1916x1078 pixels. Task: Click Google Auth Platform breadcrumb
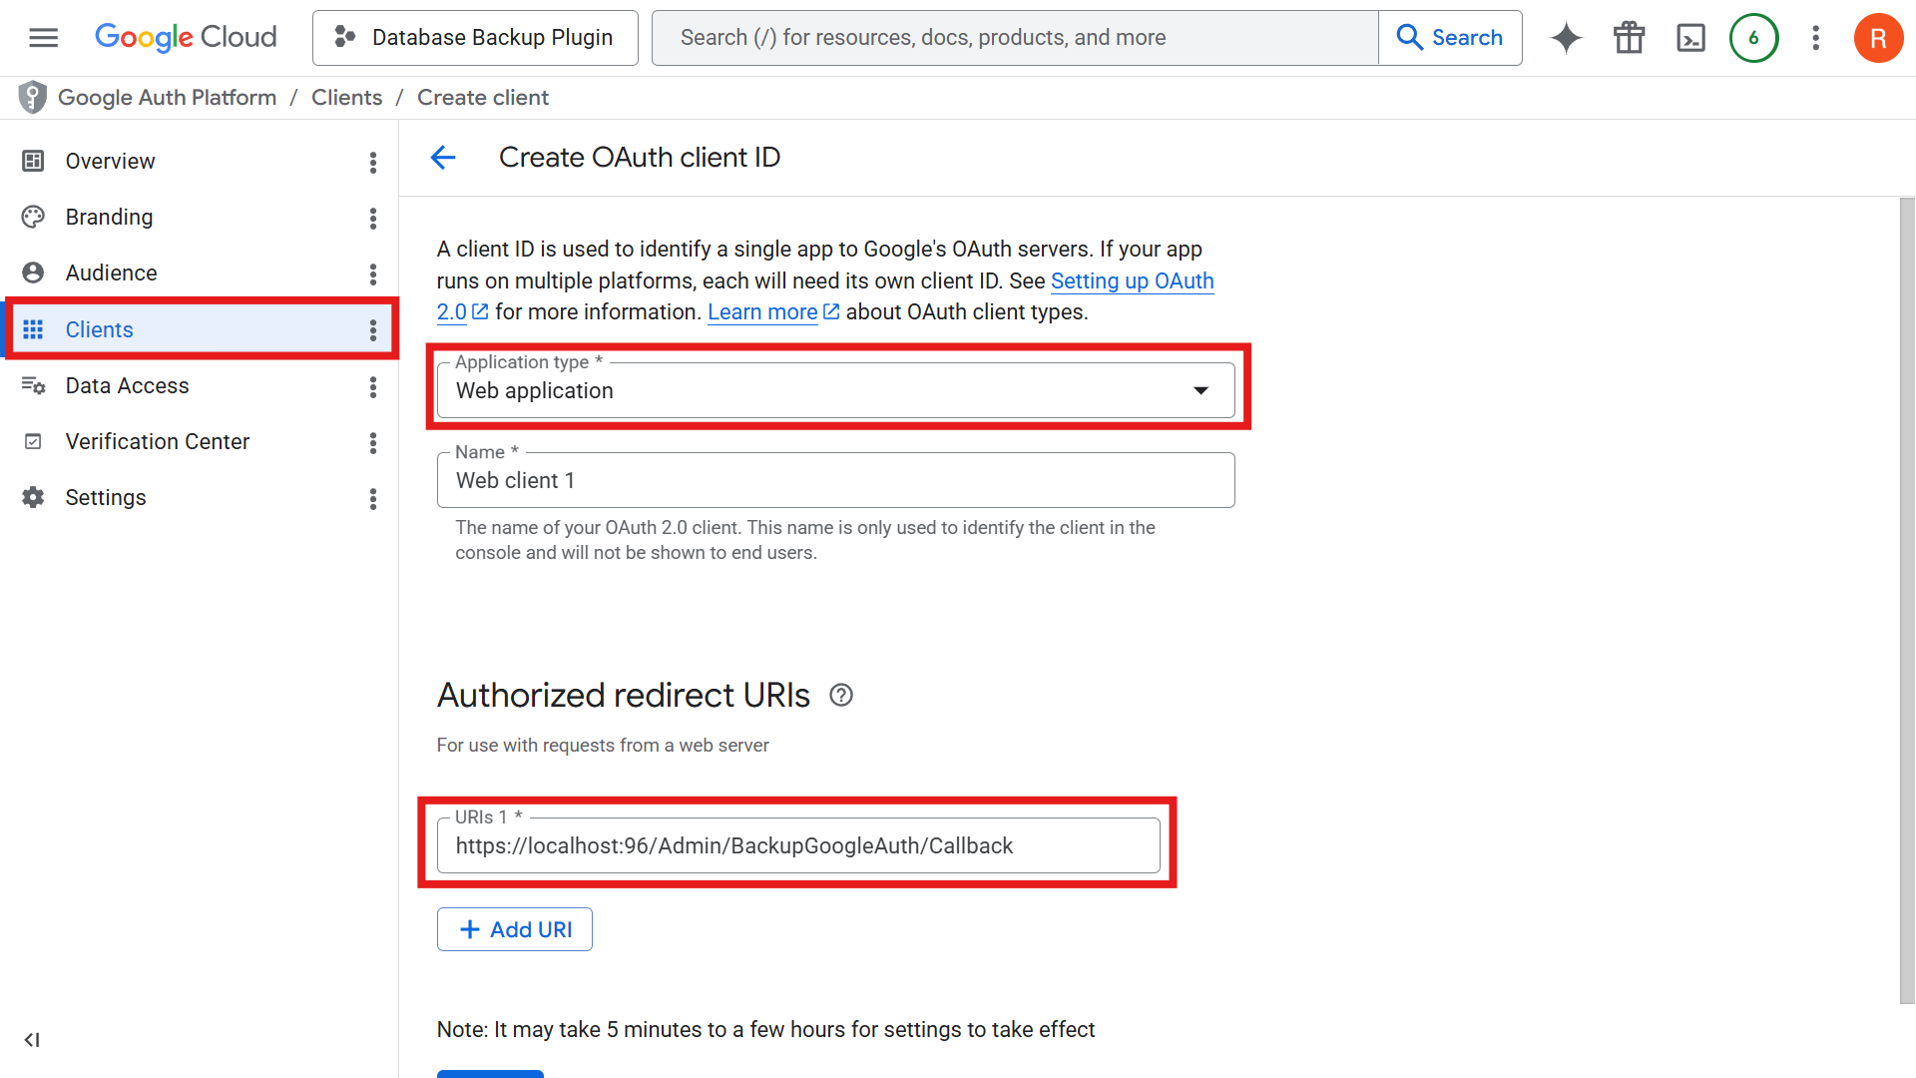pyautogui.click(x=167, y=98)
